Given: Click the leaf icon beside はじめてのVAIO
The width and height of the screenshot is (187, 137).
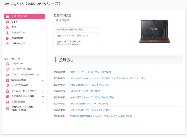Looking at the screenshot, I should pyautogui.click(x=7, y=85).
